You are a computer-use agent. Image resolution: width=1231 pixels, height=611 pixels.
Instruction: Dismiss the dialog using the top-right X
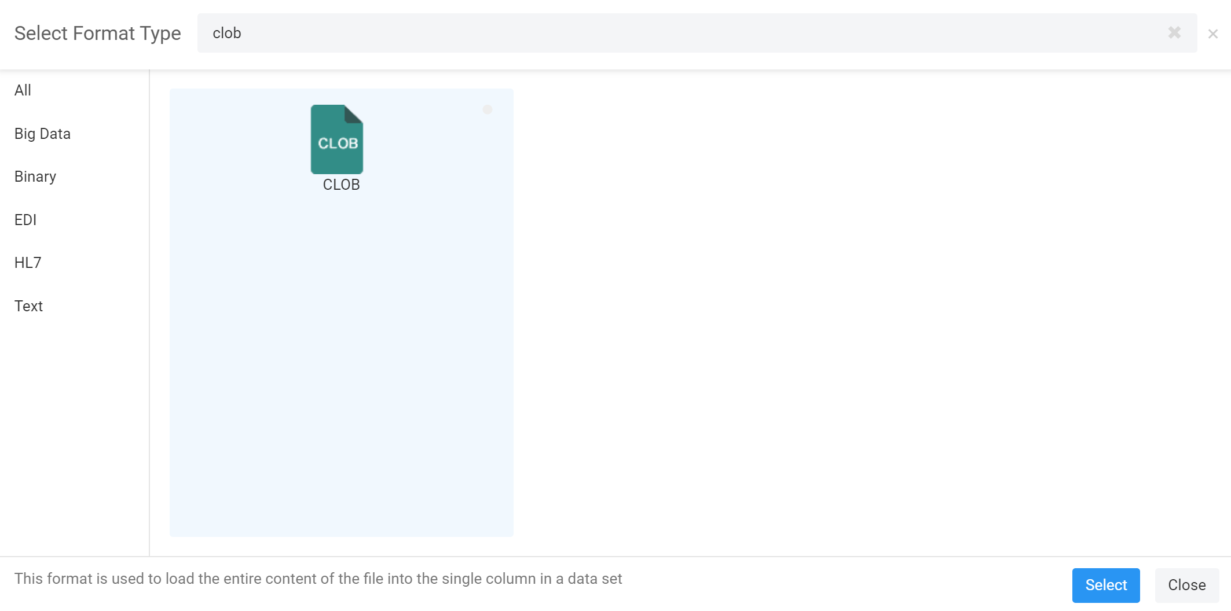[x=1212, y=34]
